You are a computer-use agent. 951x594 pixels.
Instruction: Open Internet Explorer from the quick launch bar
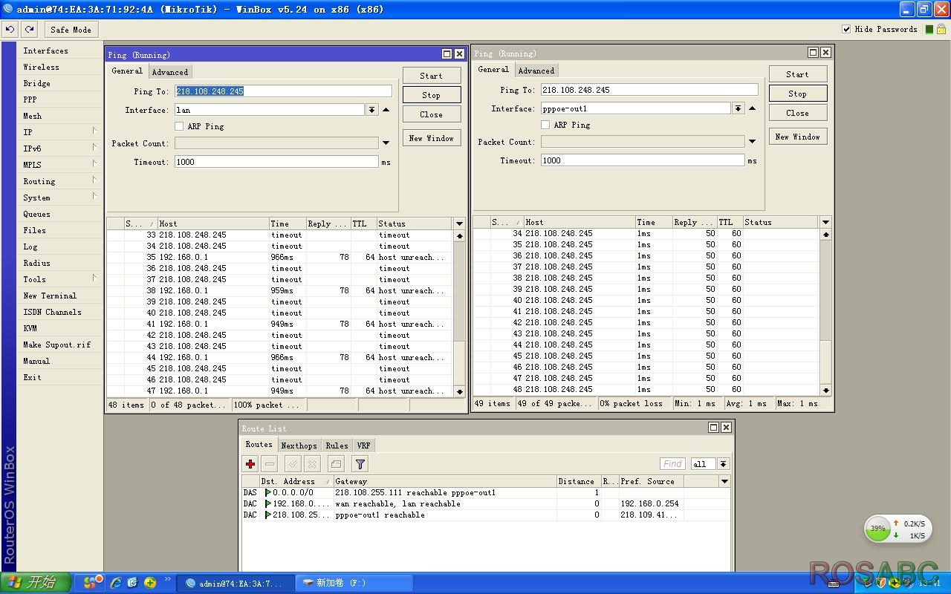[116, 583]
